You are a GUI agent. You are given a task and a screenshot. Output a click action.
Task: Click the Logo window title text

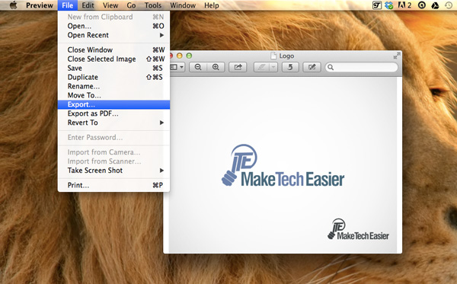tap(286, 56)
